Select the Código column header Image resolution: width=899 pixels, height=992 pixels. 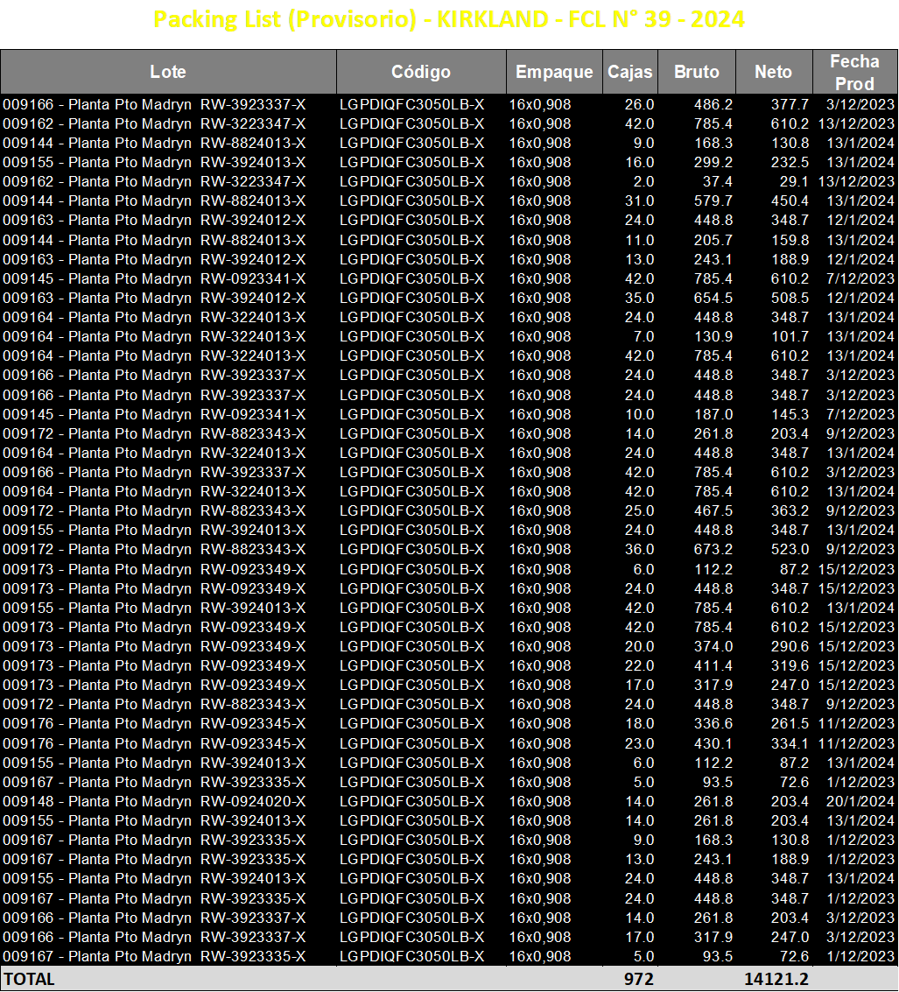pyautogui.click(x=421, y=72)
